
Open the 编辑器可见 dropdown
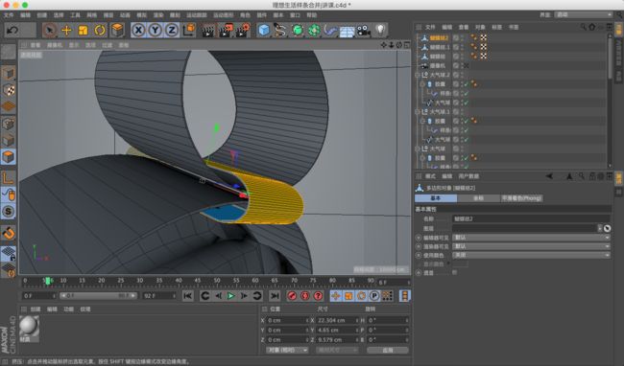pos(531,238)
